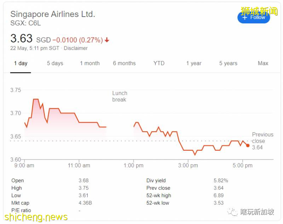Click the red down arrow icon
Image resolution: width=283 pixels, height=224 pixels.
click(107, 40)
